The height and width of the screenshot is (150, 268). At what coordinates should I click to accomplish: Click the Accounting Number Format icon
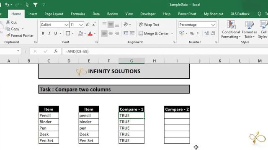(182, 33)
